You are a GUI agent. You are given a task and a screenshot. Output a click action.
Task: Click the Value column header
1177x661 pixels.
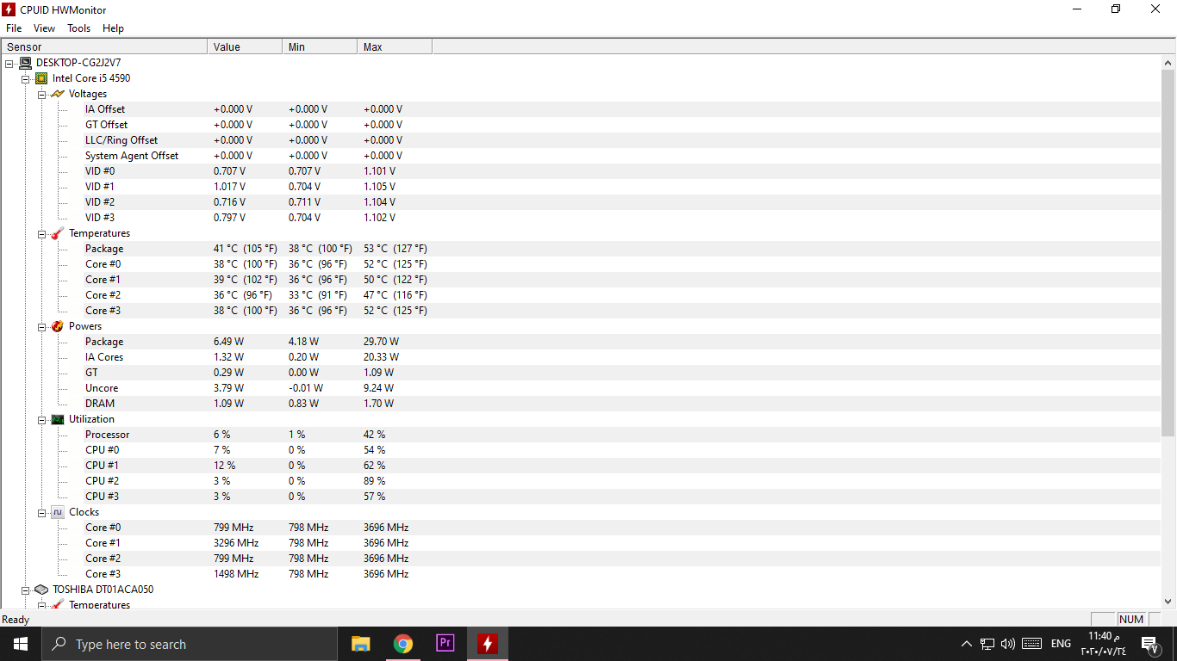pos(246,46)
